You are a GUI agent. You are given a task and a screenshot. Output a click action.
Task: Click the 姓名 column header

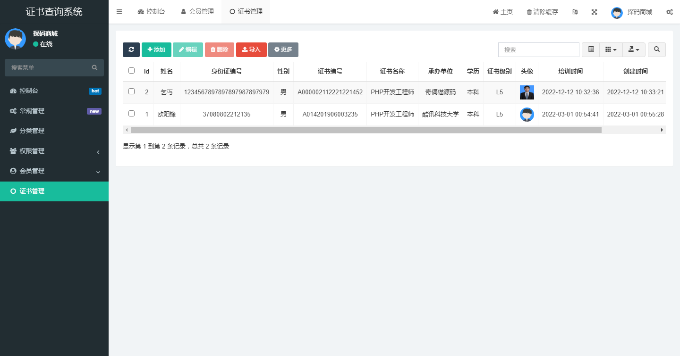point(167,71)
